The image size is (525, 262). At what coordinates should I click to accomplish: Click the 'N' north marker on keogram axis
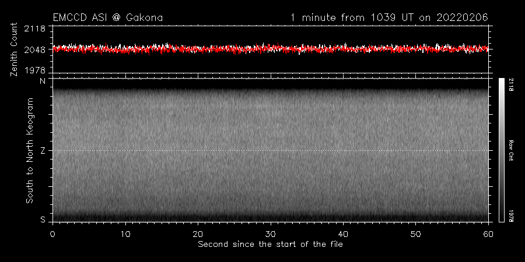[x=43, y=81]
